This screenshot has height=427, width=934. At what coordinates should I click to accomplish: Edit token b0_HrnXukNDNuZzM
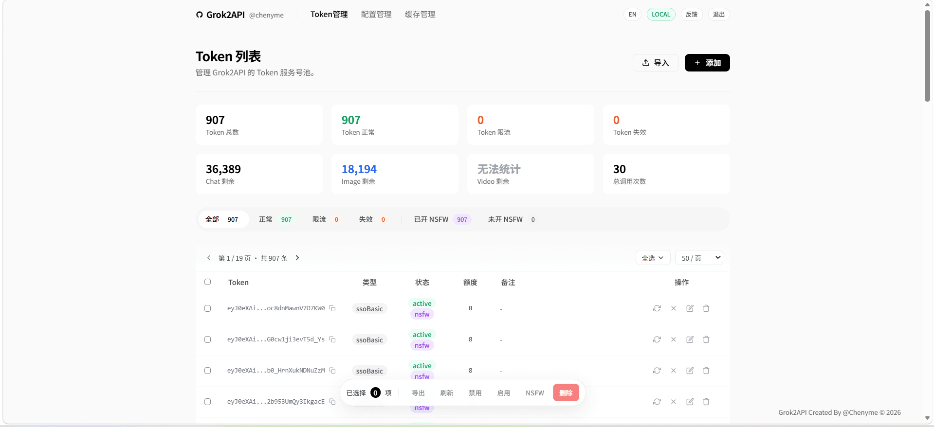[x=690, y=371]
